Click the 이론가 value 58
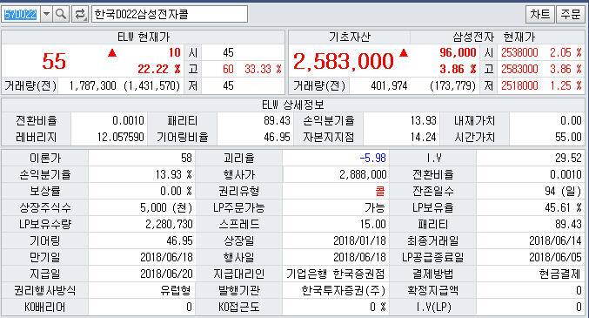 (186, 158)
